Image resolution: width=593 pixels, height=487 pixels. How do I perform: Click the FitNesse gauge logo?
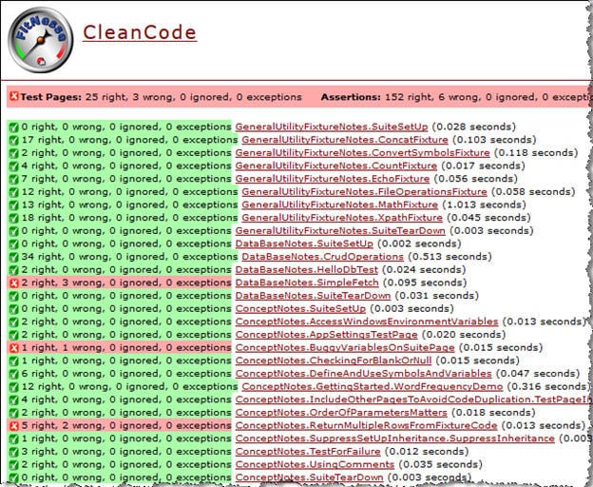pos(41,40)
